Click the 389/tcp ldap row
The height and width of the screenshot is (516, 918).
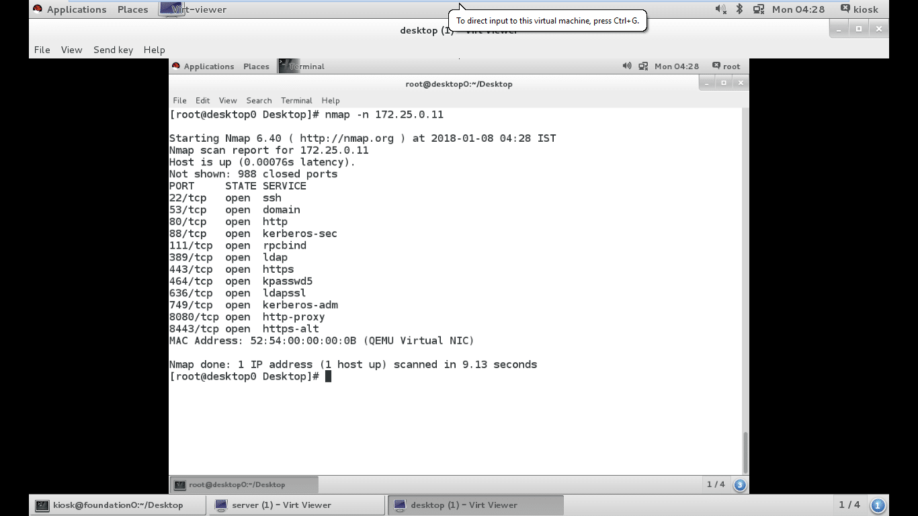tap(228, 257)
